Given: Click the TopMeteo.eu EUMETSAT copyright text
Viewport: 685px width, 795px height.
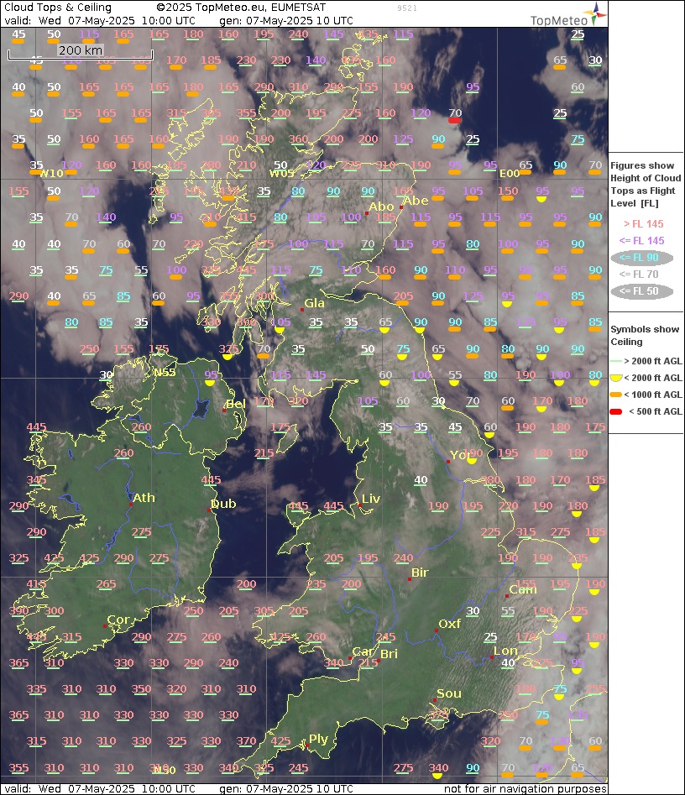Looking at the screenshot, I should point(241,7).
